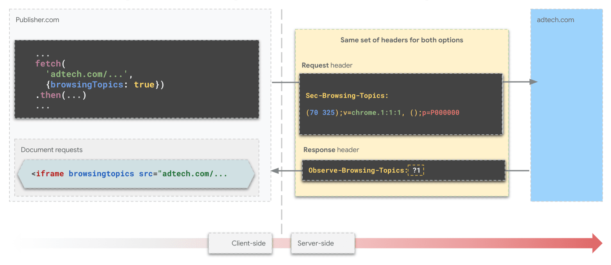611x265 pixels.
Task: Click the Sec-Browsing-Topics header name
Action: pos(347,96)
